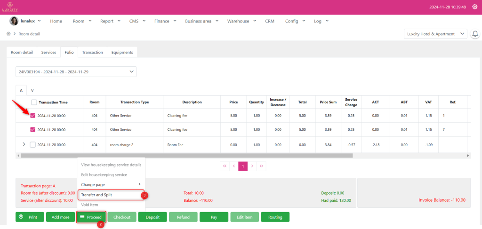482x229 pixels.
Task: Open the settings gear icon
Action: [474, 7]
